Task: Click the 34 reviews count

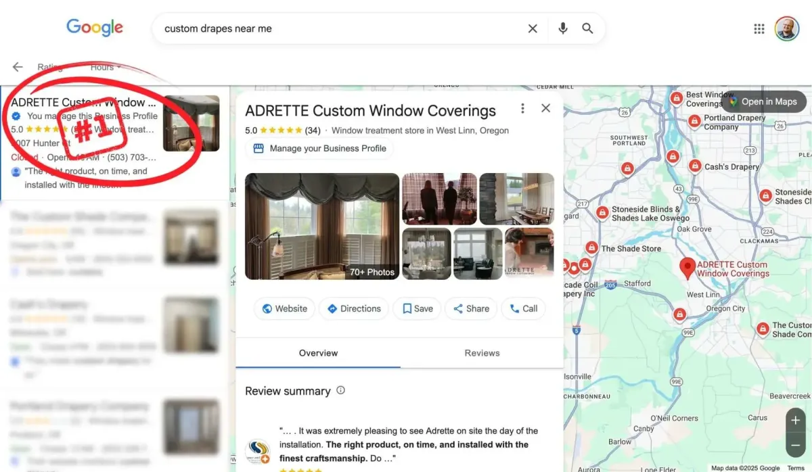Action: [x=313, y=131]
